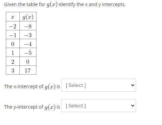
Task: Click the 2 cell in the x column
Action: pyautogui.click(x=13, y=61)
